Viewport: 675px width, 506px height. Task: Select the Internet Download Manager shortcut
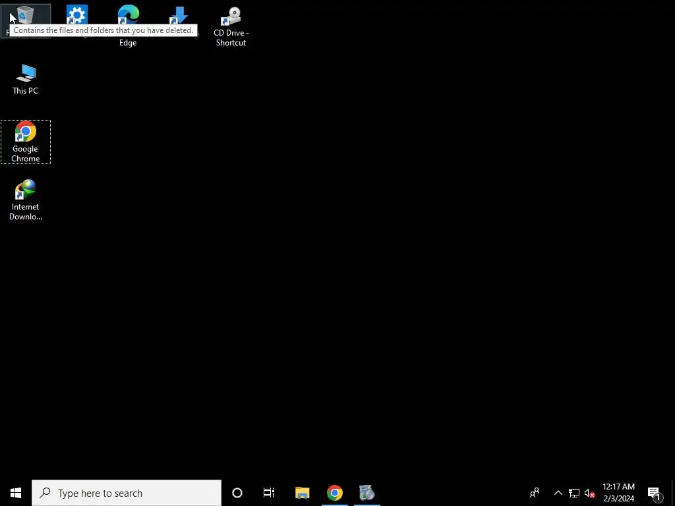pyautogui.click(x=26, y=200)
